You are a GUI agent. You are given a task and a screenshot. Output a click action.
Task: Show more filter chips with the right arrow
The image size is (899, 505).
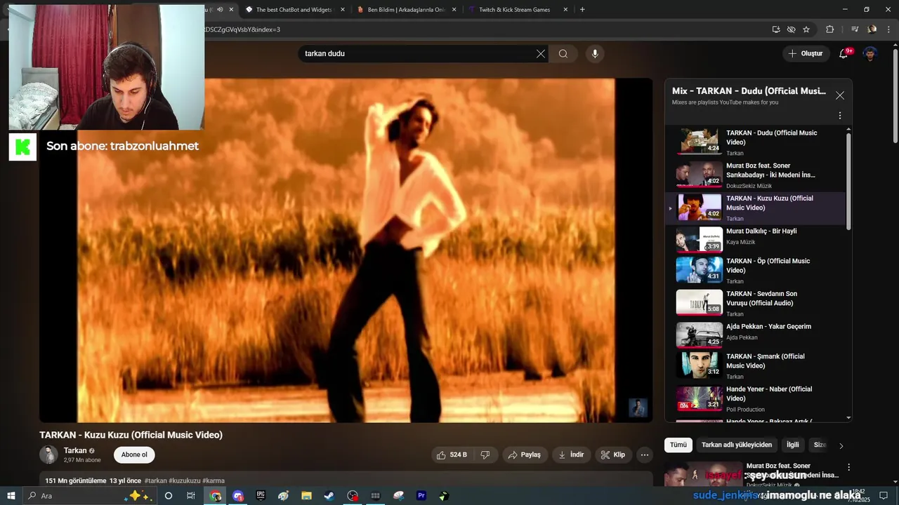(841, 446)
